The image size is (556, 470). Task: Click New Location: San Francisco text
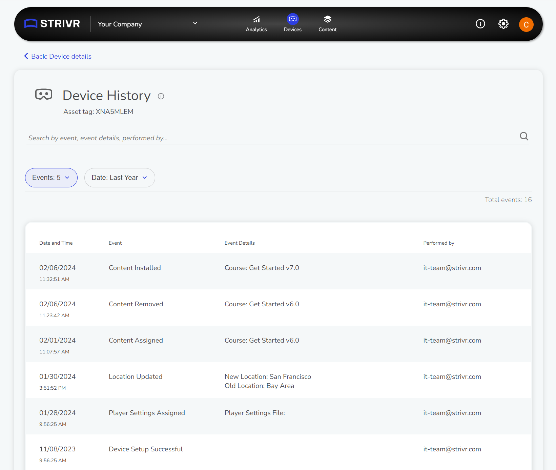tap(268, 376)
